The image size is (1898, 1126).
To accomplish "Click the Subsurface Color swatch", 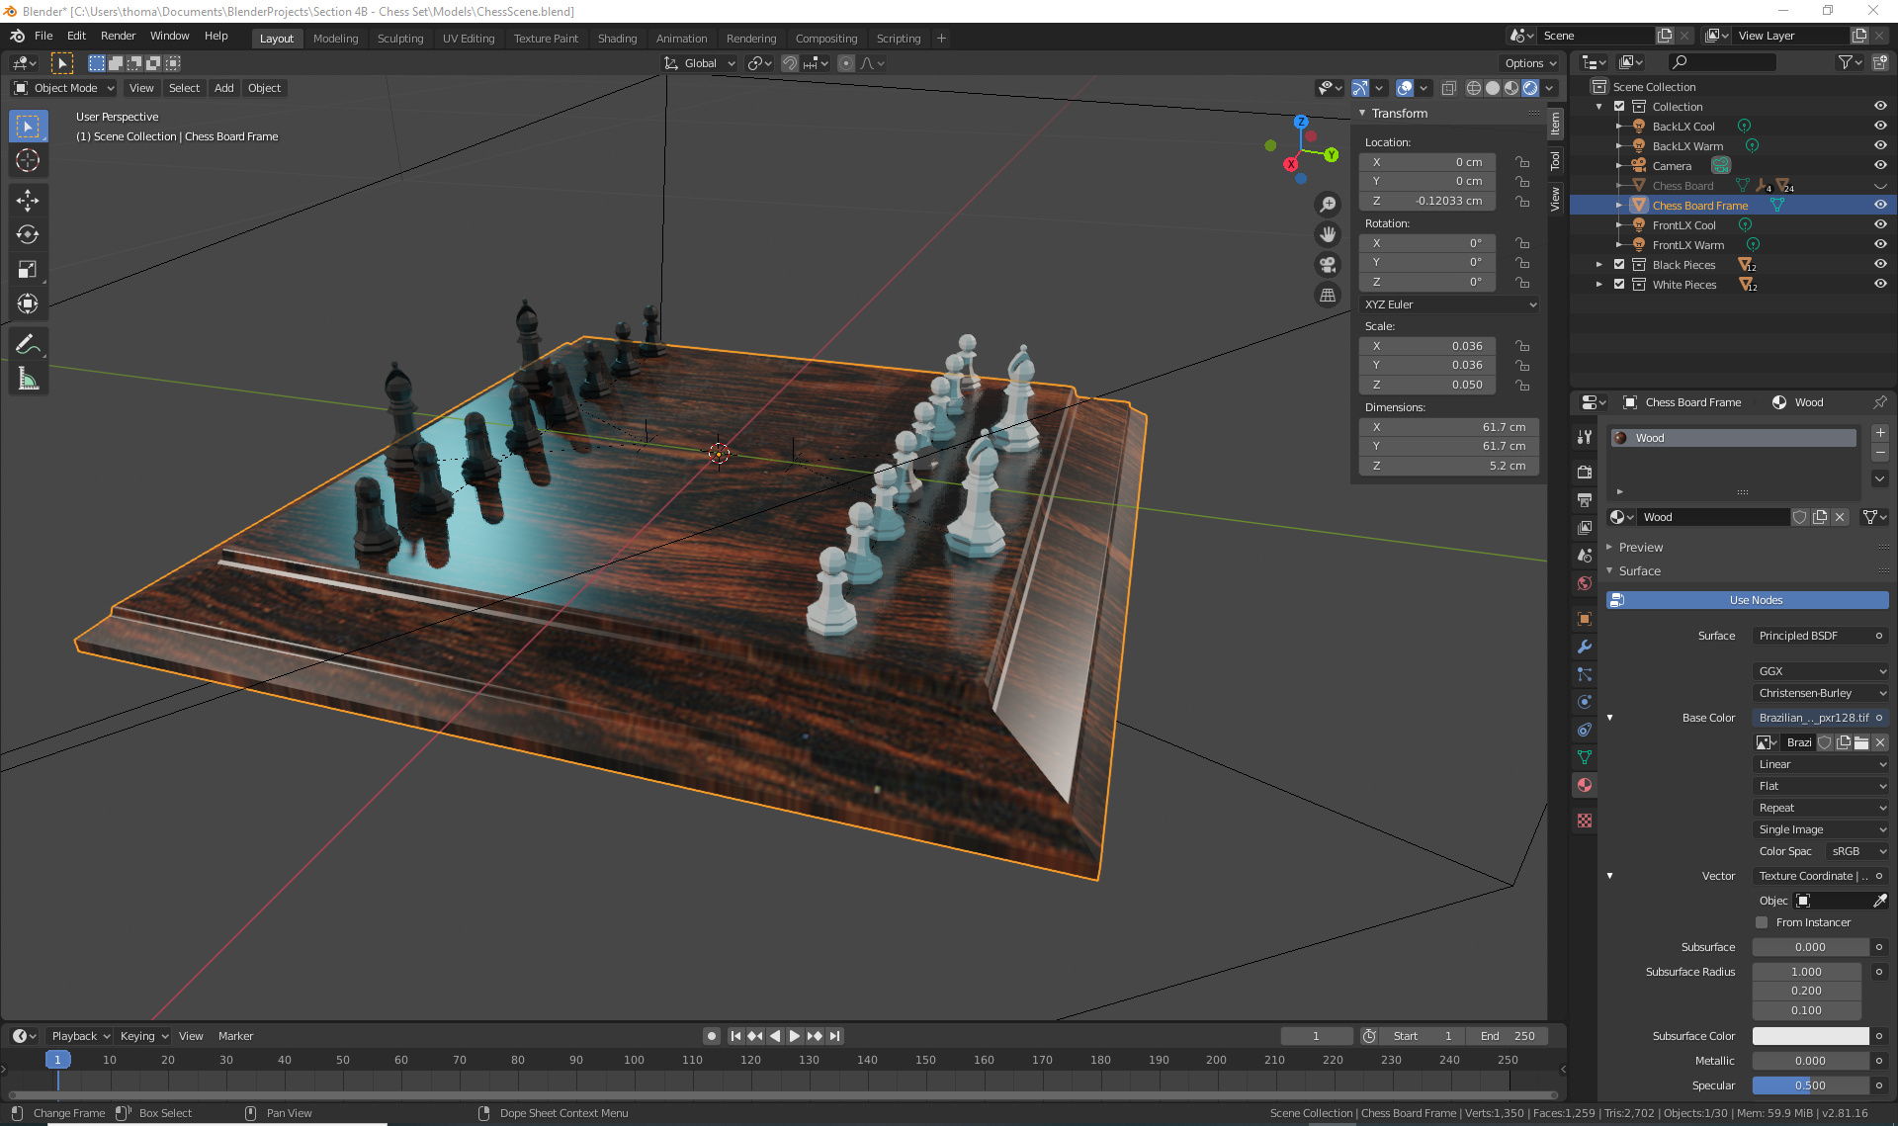I will click(x=1809, y=1035).
